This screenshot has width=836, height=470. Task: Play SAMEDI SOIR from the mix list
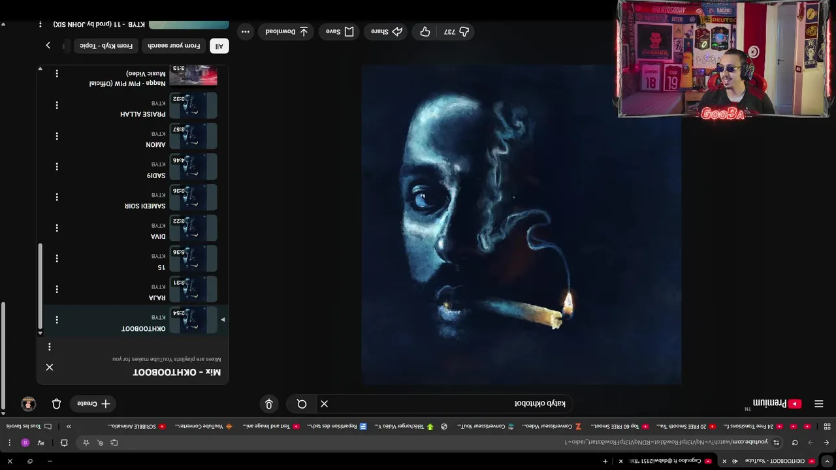click(193, 197)
